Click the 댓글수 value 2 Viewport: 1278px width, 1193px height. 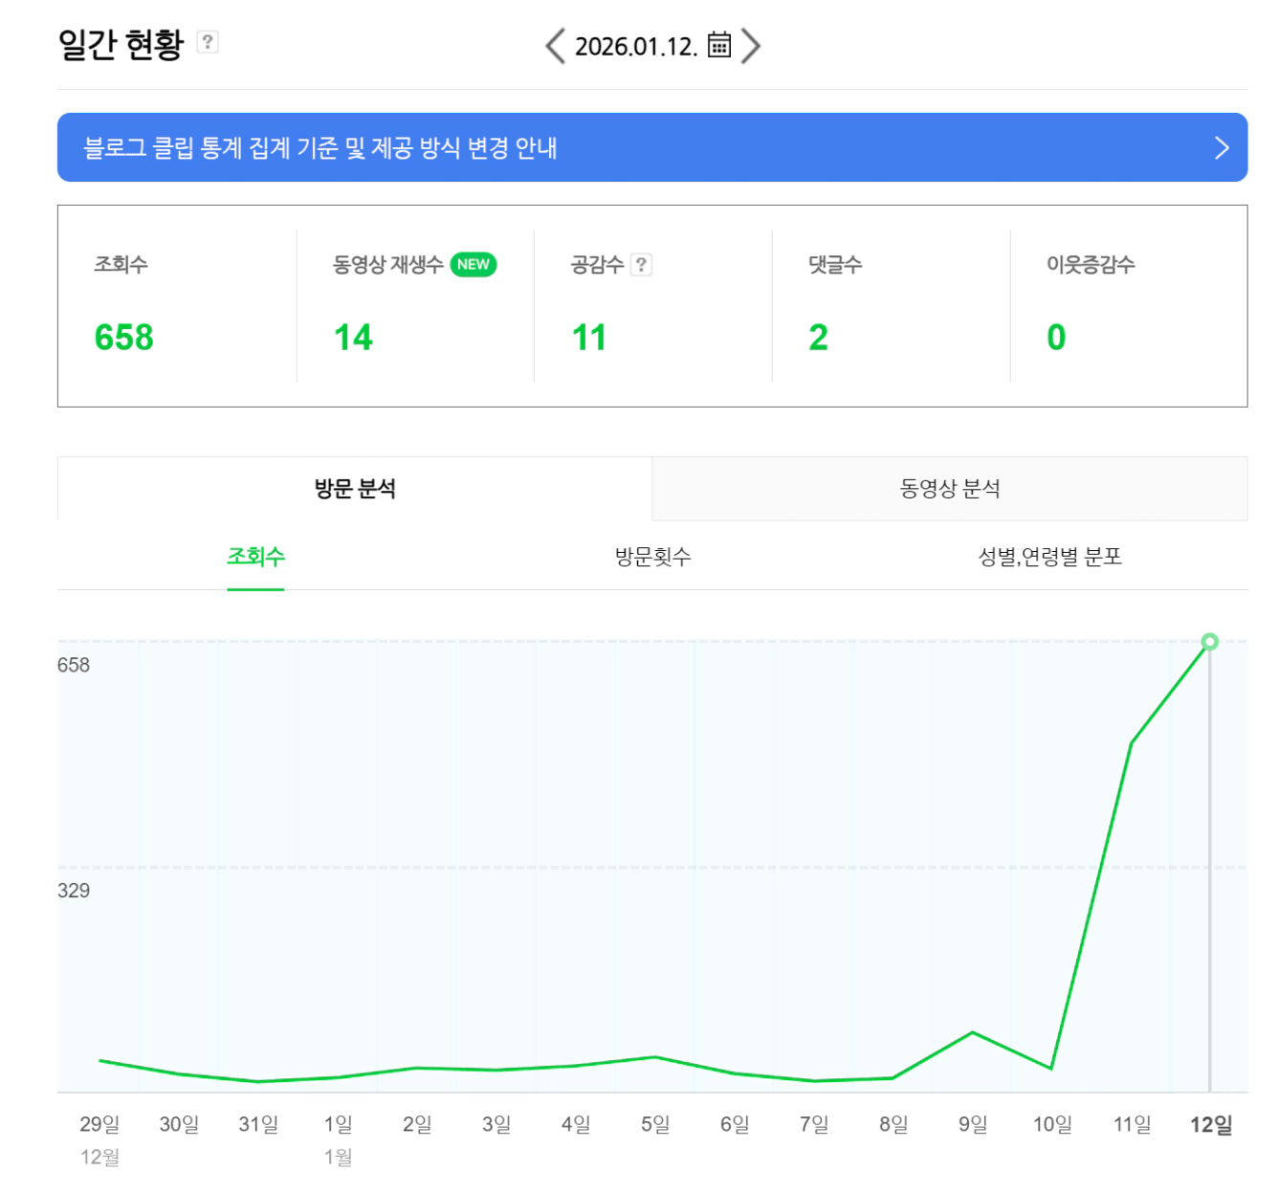(818, 337)
